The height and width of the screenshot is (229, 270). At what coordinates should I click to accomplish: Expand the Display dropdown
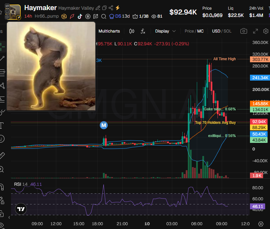[x=165, y=31]
